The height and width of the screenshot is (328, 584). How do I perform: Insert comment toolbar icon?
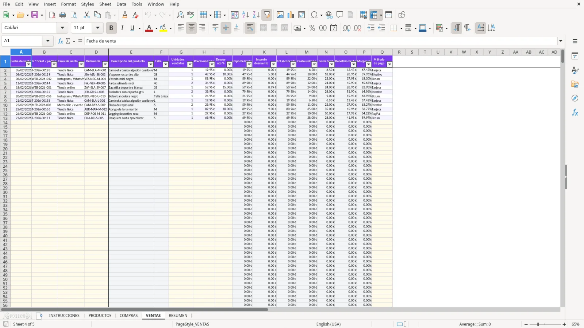coord(340,15)
